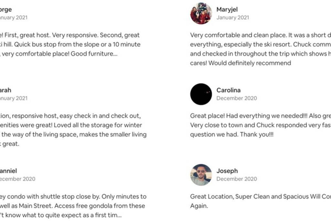Click Carolina's black profile avatar
This screenshot has width=331, height=221.
tap(201, 94)
